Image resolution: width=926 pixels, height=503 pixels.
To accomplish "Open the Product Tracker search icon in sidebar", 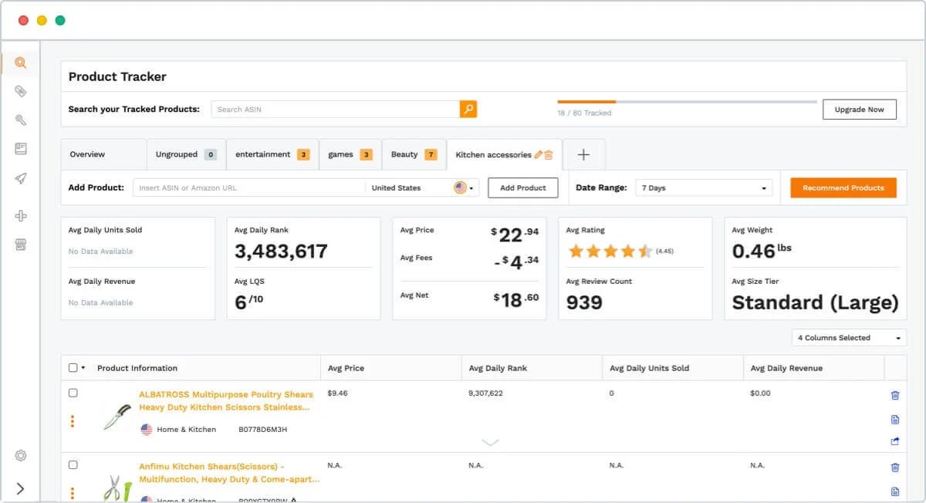I will click(21, 63).
